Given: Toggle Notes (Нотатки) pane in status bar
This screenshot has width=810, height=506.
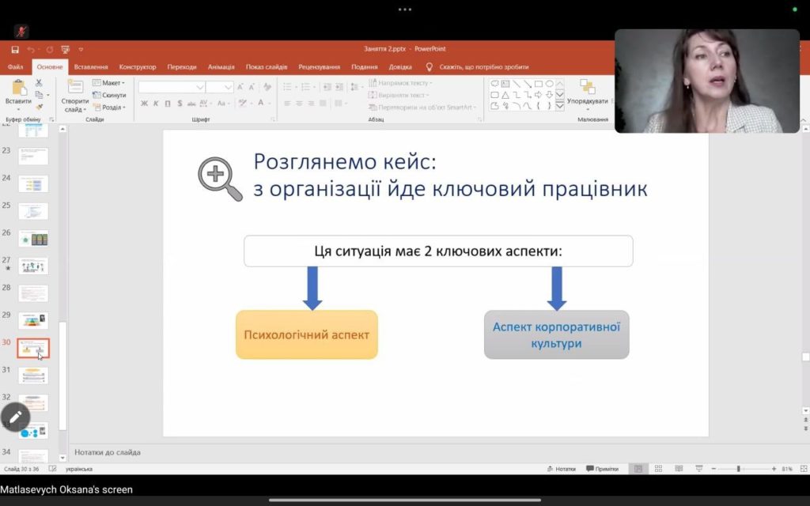Looking at the screenshot, I should coord(561,469).
